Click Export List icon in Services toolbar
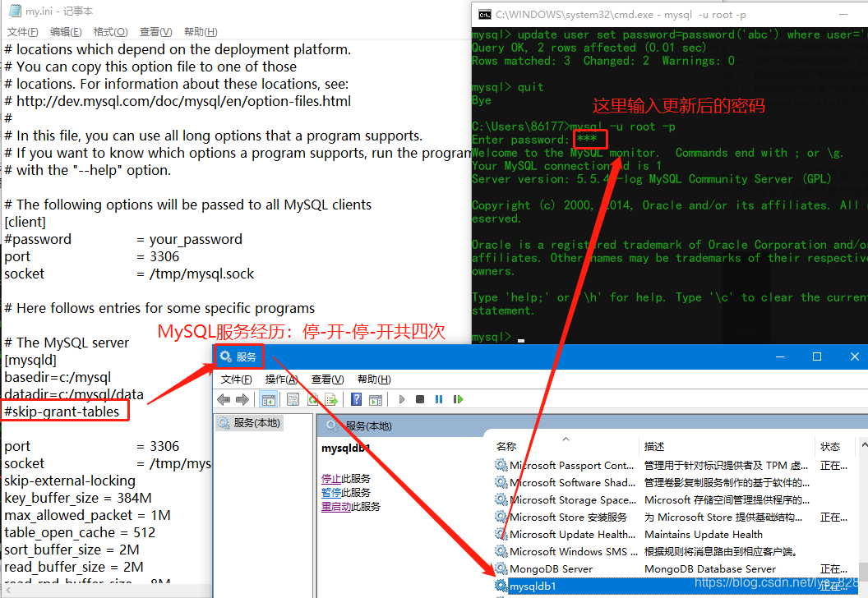This screenshot has width=868, height=598. click(331, 399)
